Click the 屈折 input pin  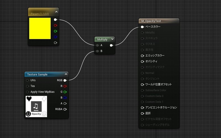(142, 113)
